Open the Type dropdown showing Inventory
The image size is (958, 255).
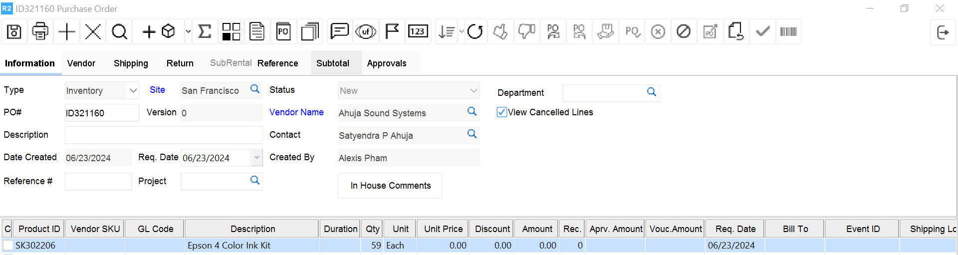pos(133,91)
